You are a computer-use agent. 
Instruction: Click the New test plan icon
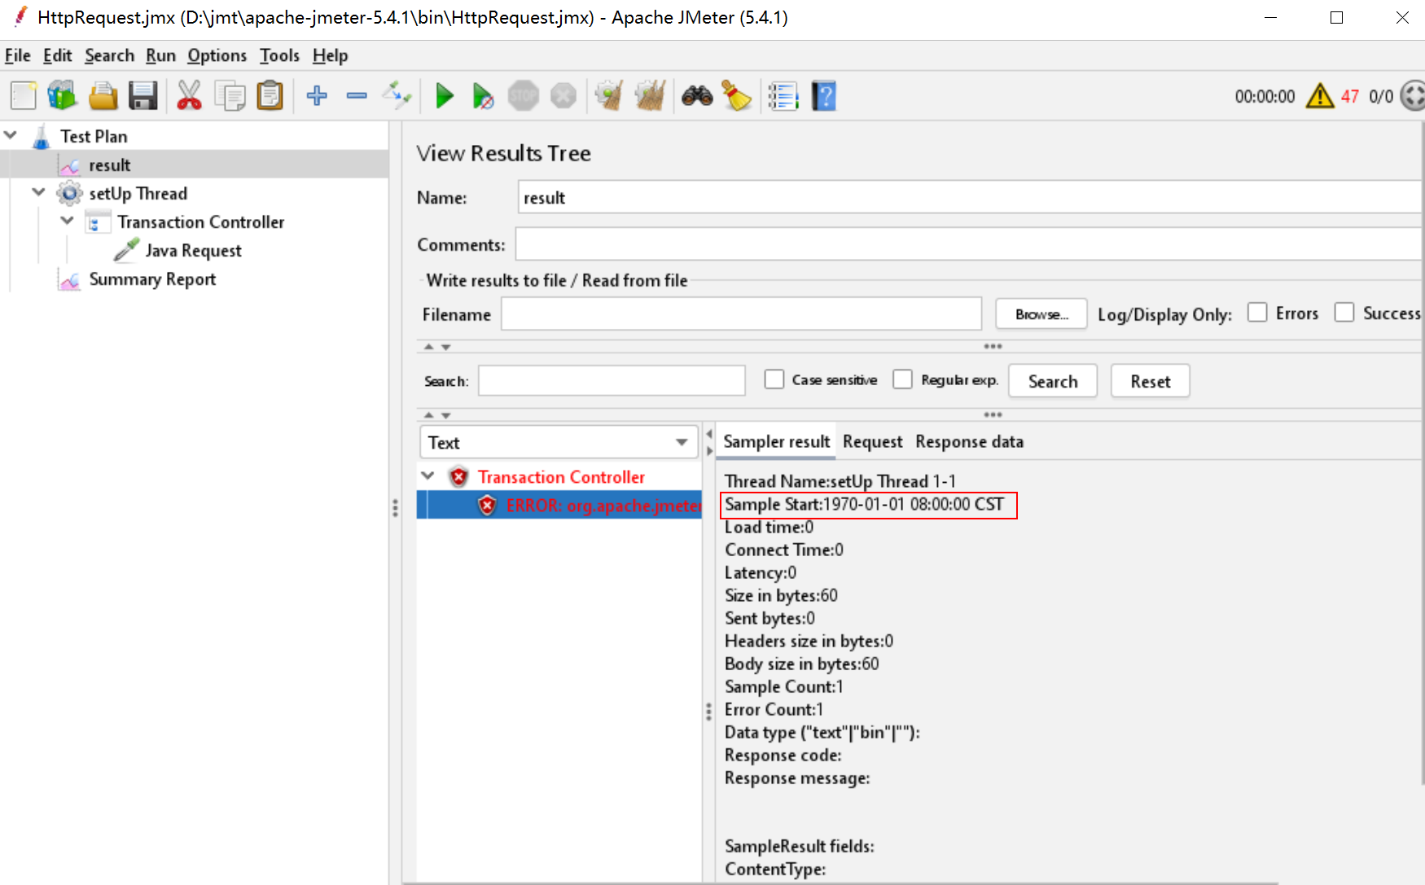click(24, 96)
